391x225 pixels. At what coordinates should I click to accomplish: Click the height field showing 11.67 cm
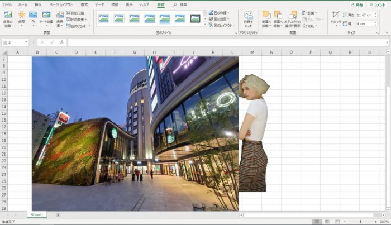pyautogui.click(x=365, y=15)
